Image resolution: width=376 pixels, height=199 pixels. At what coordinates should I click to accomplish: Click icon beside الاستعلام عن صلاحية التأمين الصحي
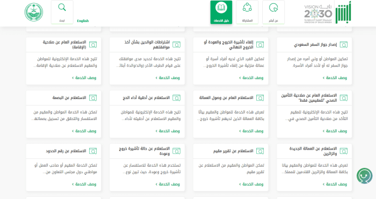click(x=344, y=98)
